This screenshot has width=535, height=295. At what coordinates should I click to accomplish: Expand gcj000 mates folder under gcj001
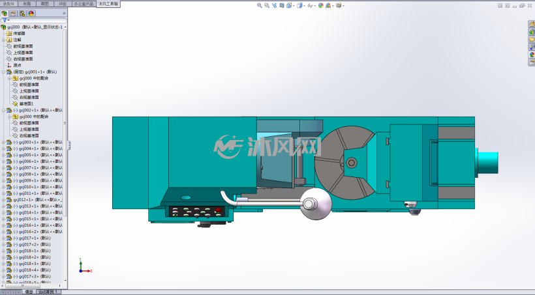(x=10, y=78)
